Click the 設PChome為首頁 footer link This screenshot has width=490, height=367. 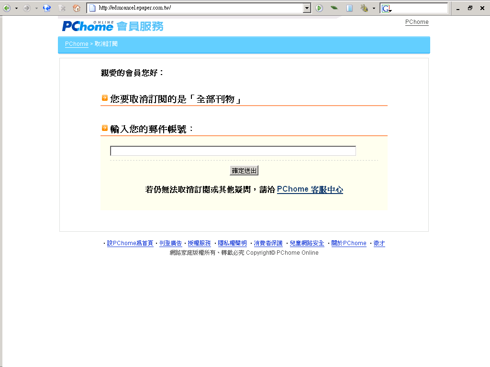coord(130,243)
